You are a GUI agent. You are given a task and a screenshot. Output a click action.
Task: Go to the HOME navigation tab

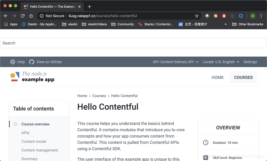(x=218, y=77)
